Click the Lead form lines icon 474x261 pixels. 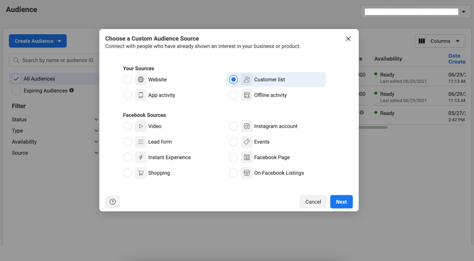click(x=141, y=142)
